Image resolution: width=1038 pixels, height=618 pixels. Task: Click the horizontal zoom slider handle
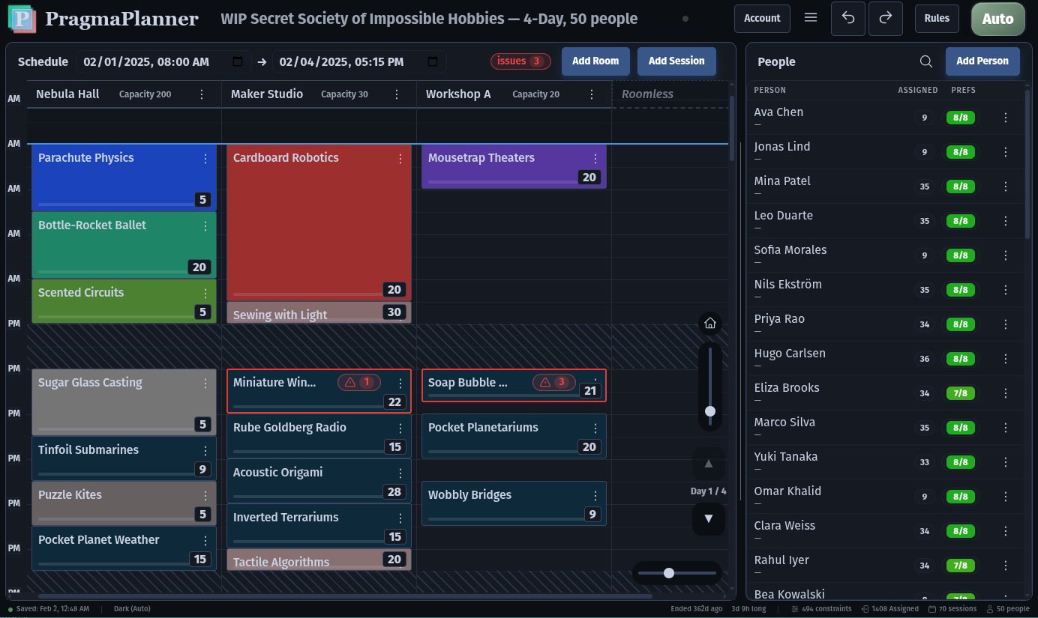point(669,573)
